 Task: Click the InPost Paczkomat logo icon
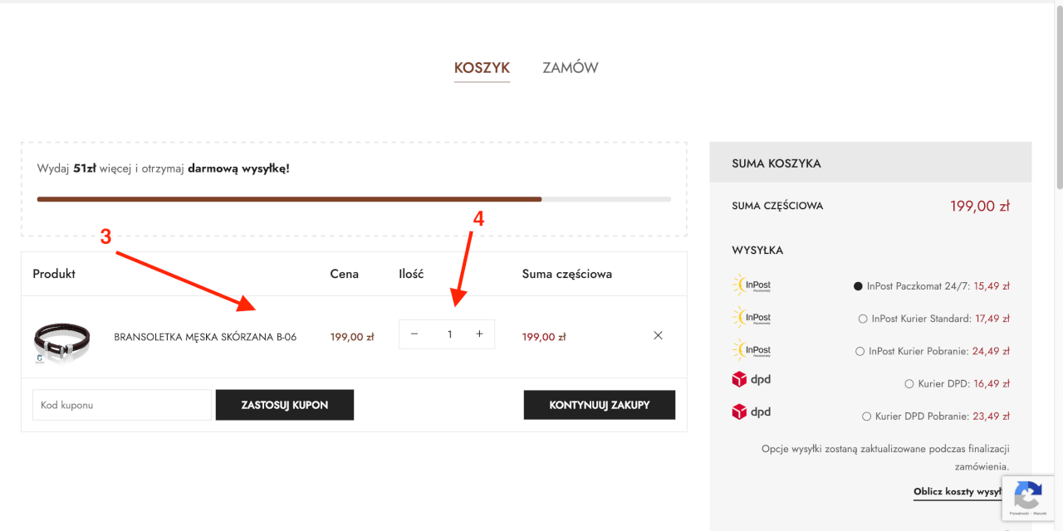click(752, 285)
